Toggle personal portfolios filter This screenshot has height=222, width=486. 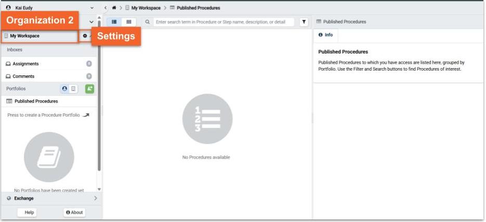(x=64, y=89)
